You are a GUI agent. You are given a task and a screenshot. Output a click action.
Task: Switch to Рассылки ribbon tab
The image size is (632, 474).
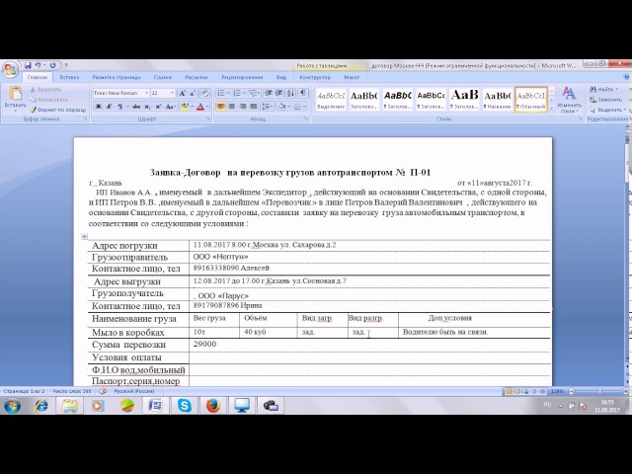pos(197,77)
